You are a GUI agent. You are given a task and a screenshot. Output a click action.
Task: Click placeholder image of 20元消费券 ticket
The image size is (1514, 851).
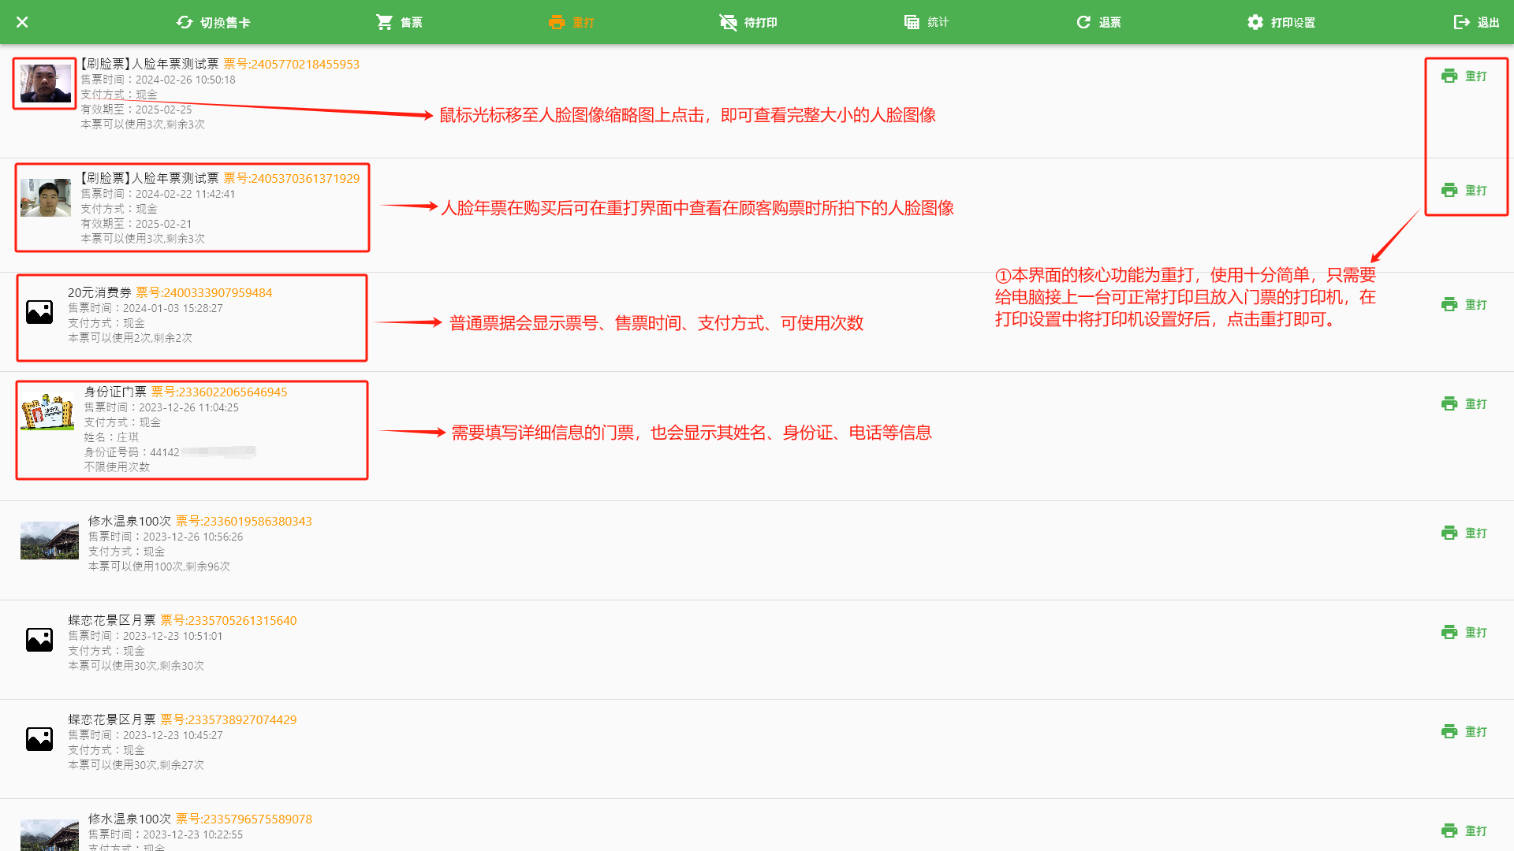click(x=39, y=312)
